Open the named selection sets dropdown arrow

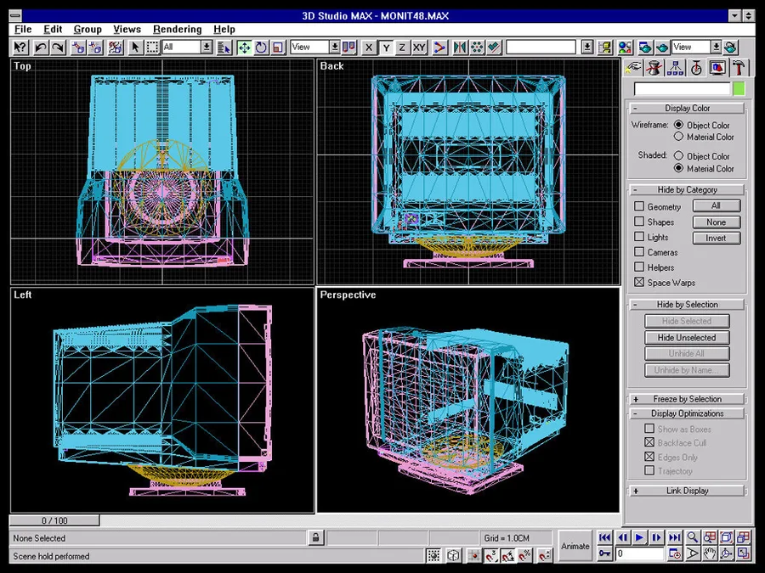587,48
